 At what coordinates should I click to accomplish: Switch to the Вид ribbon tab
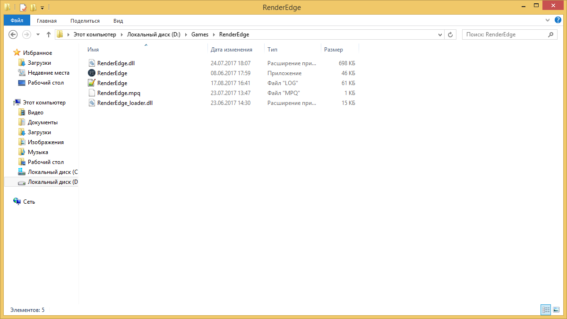(x=118, y=21)
